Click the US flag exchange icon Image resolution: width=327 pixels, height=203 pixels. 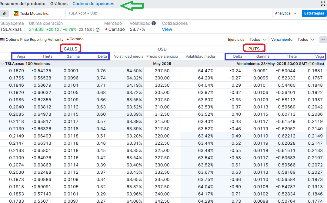point(2,40)
